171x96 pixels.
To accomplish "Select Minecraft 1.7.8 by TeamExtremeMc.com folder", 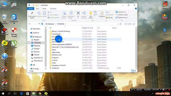I will point(65,47).
